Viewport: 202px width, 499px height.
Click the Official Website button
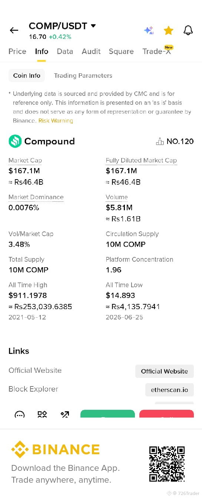point(165,371)
